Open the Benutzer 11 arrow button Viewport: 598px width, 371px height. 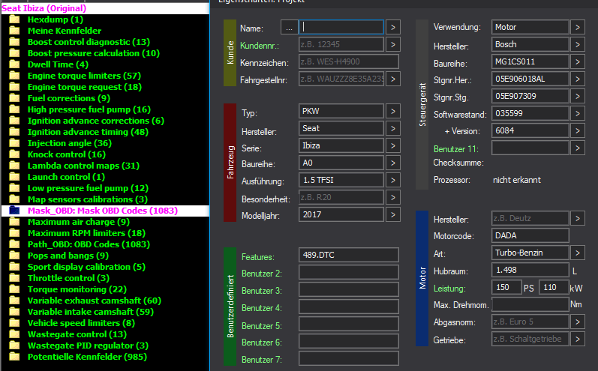[578, 148]
